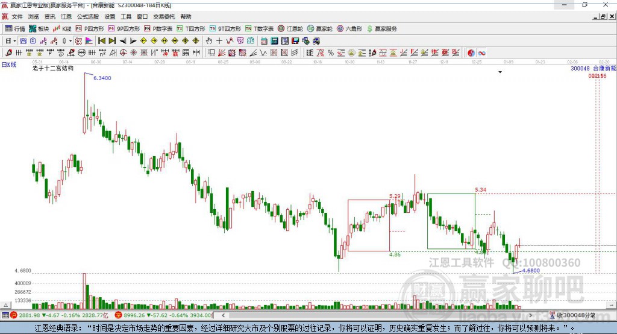Click the infinity symbol icon
This screenshot has height=334, width=617.
482,53
